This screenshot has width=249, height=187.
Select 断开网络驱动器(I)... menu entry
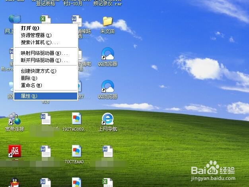(46, 60)
